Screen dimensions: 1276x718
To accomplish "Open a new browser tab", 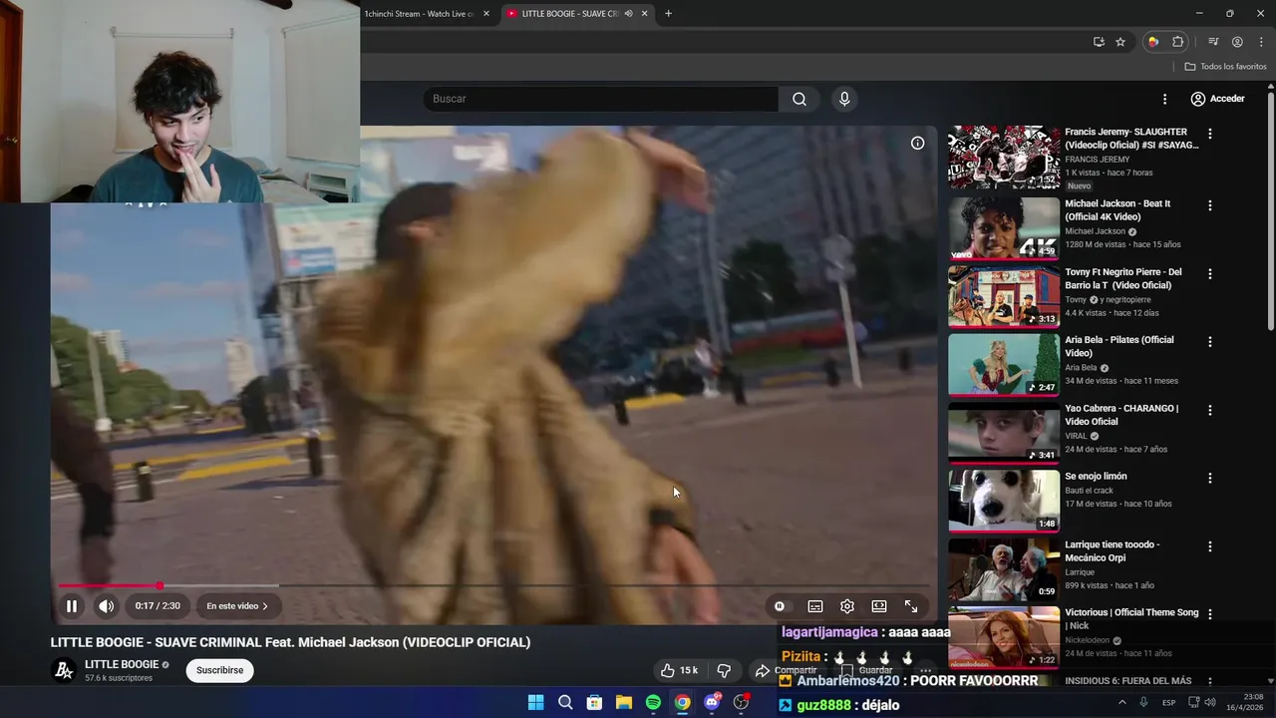I will coord(668,14).
